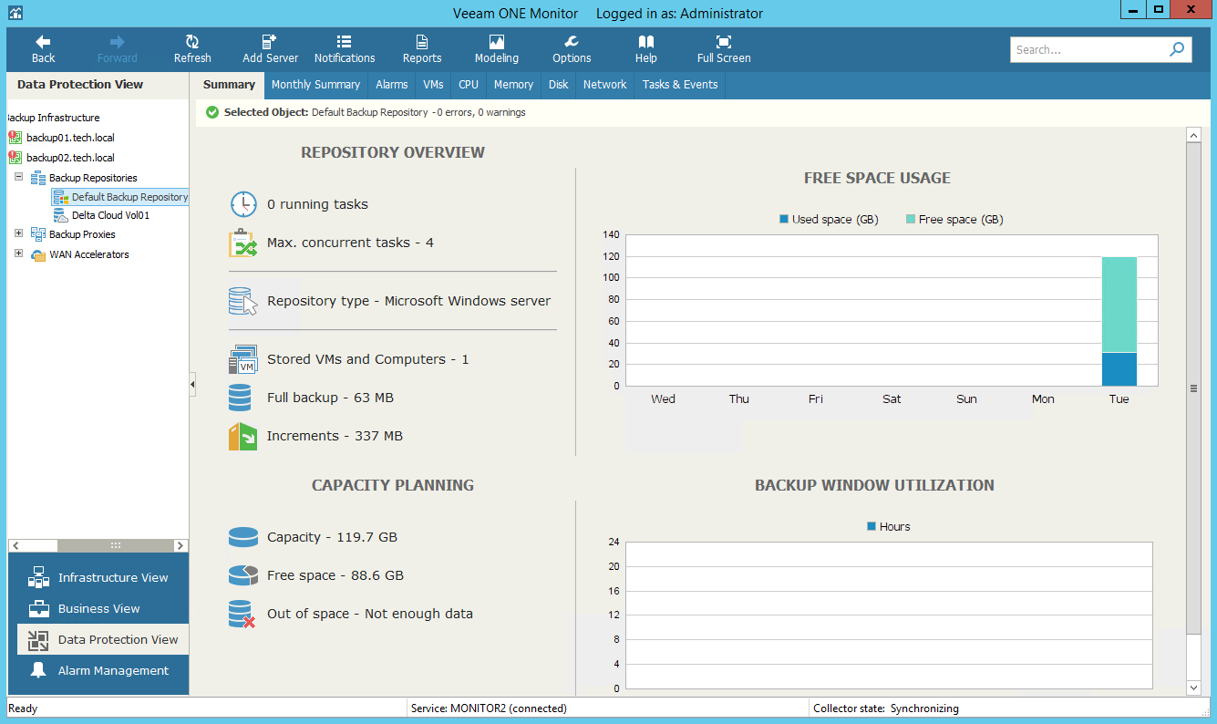This screenshot has width=1217, height=724.
Task: Click the Veeam ONE app icon in title bar
Action: [x=15, y=13]
